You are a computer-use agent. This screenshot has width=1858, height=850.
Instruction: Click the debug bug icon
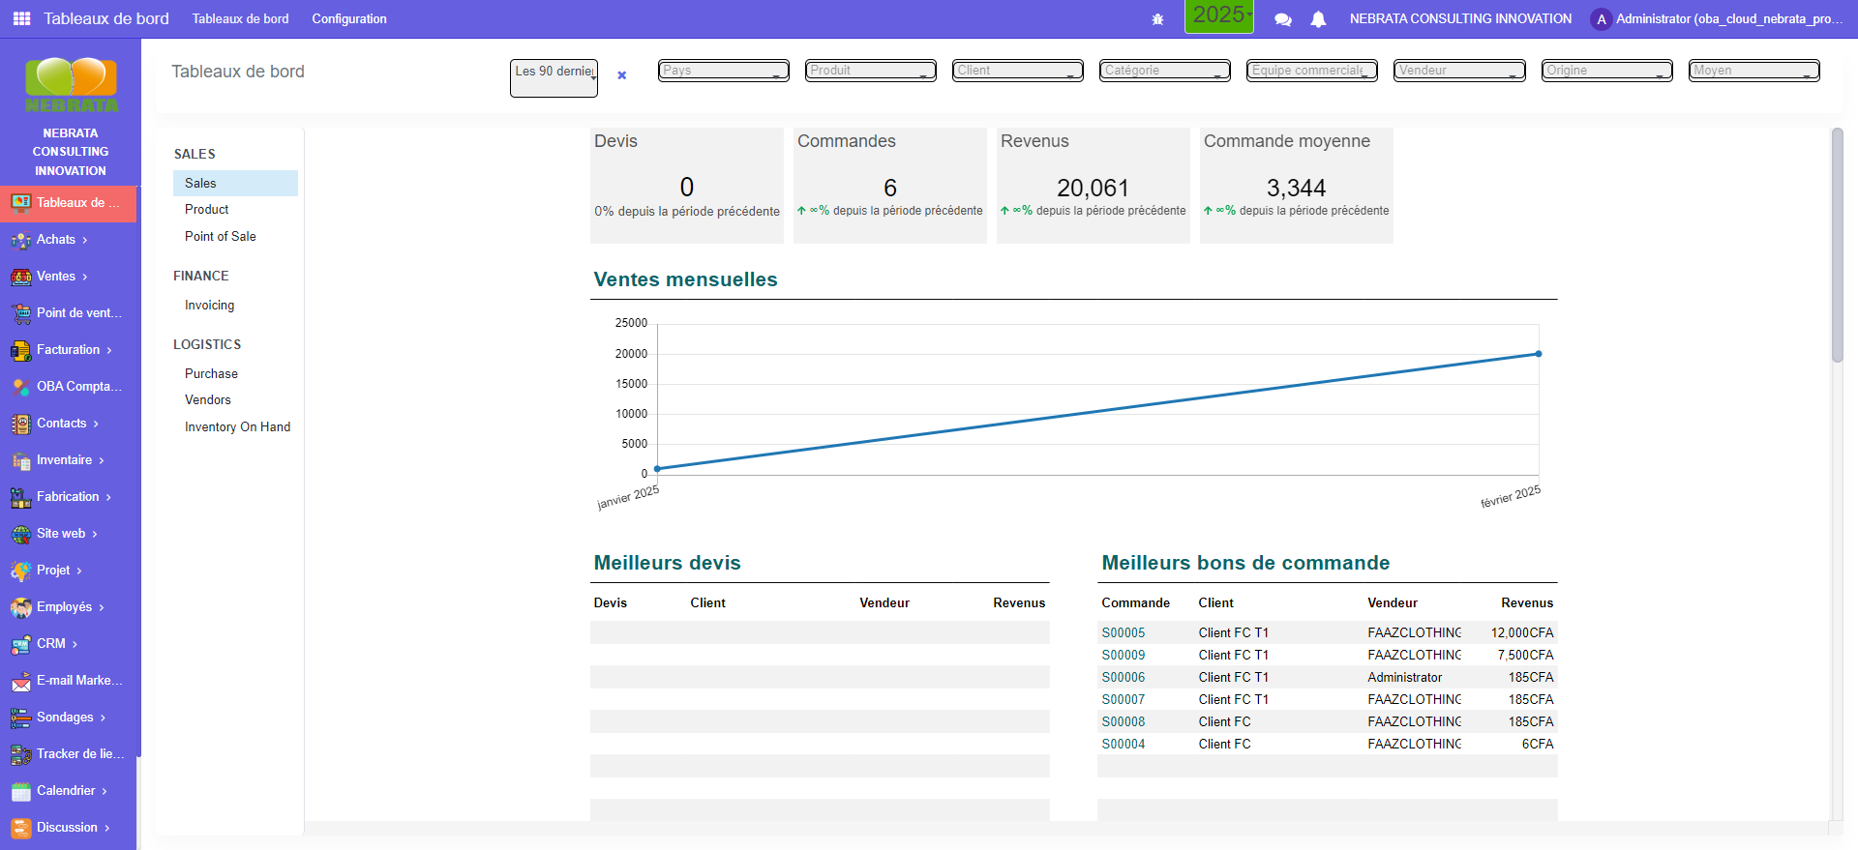point(1157,19)
